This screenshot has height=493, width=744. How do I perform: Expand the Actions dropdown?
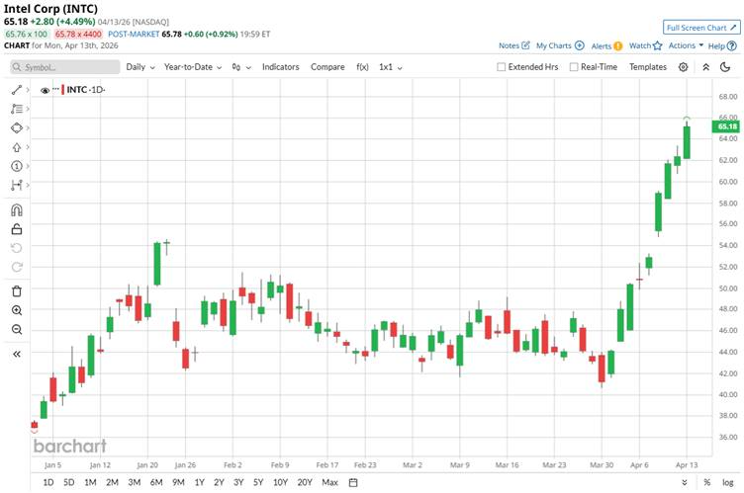click(x=686, y=45)
